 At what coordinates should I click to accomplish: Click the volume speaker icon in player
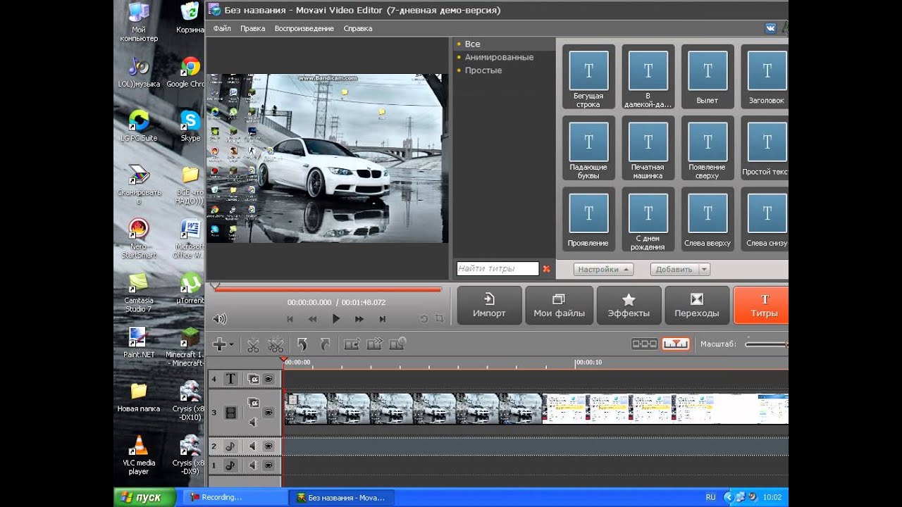coord(220,319)
